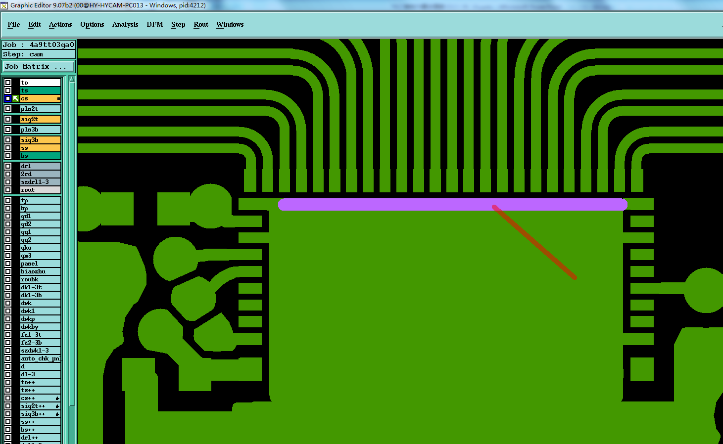Open the DFM menu

(155, 24)
